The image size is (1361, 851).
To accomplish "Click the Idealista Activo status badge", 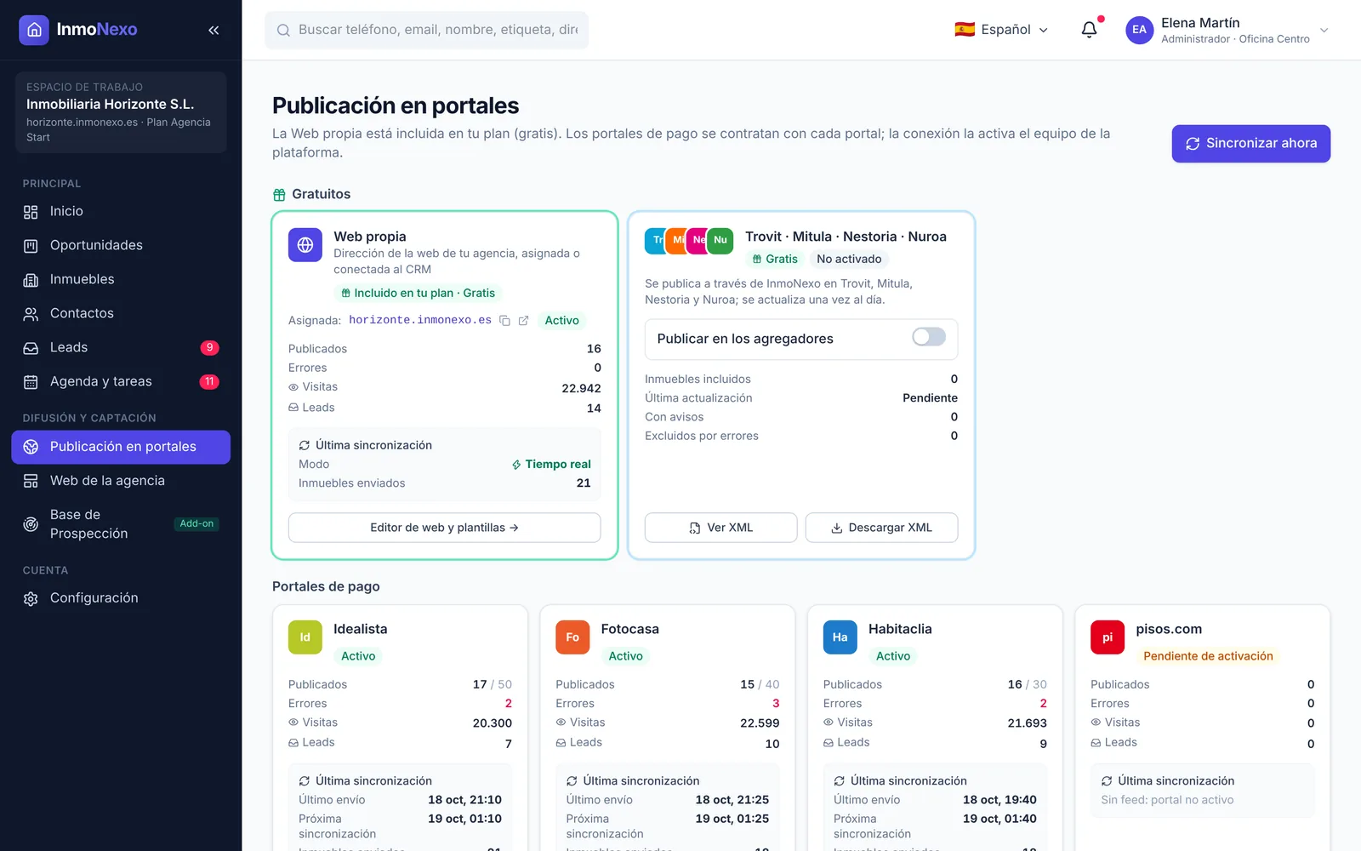I will (x=358, y=656).
